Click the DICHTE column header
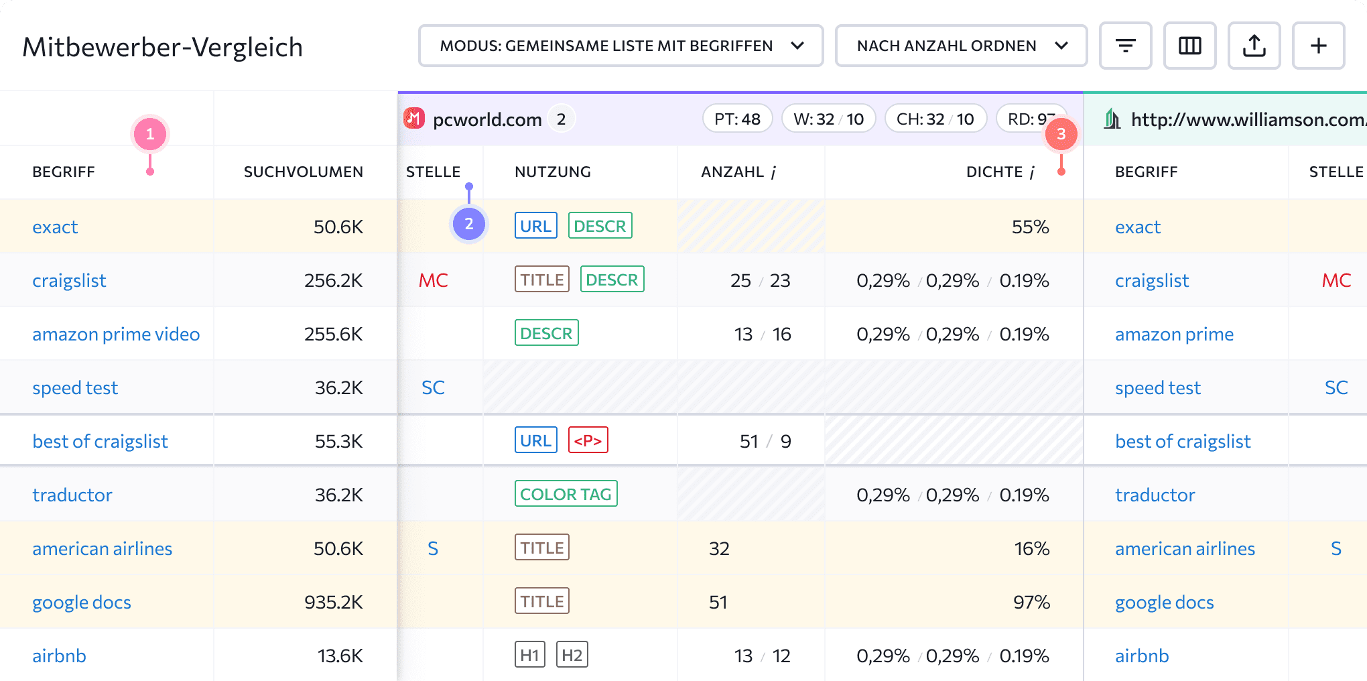 pos(994,172)
